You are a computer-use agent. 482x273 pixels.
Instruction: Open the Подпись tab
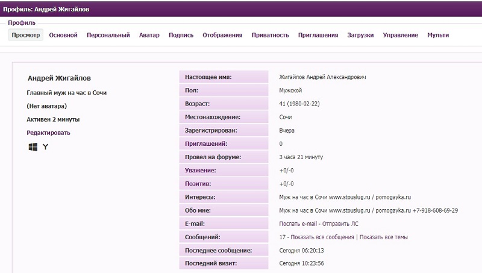[x=181, y=35]
